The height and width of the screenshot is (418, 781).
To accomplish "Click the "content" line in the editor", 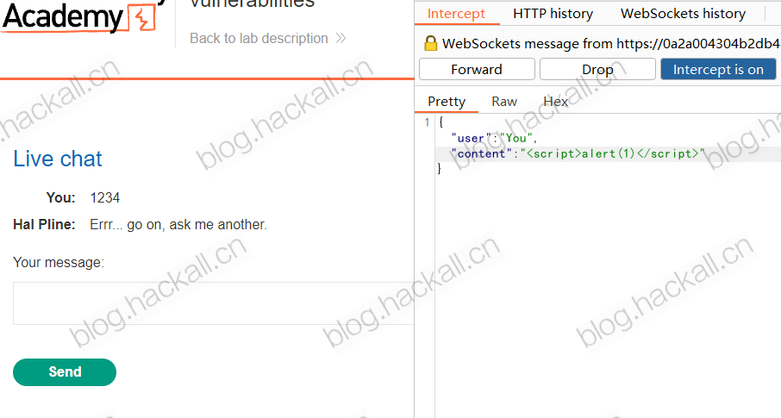I will tap(578, 153).
